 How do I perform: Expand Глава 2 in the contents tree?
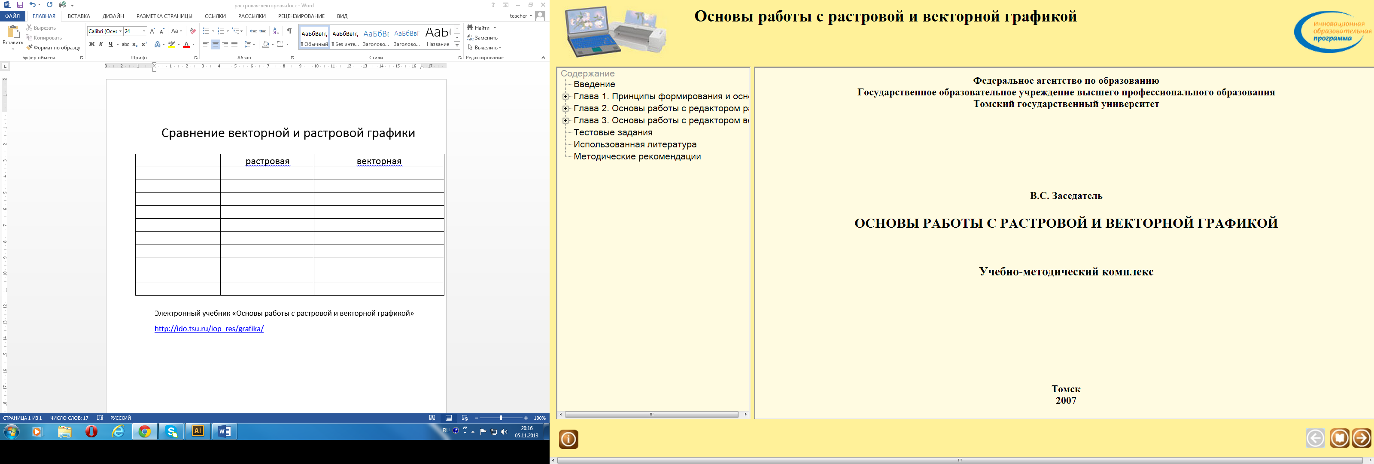pos(565,108)
